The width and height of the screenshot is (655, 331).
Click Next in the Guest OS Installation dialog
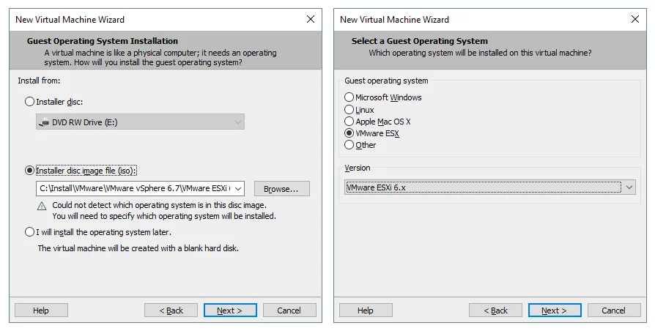click(x=230, y=310)
